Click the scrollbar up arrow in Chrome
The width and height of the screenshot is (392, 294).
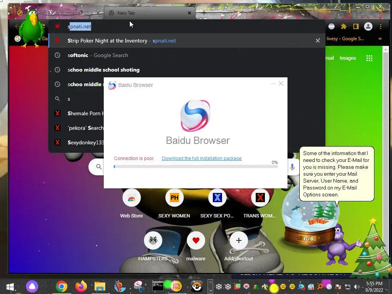[x=385, y=49]
